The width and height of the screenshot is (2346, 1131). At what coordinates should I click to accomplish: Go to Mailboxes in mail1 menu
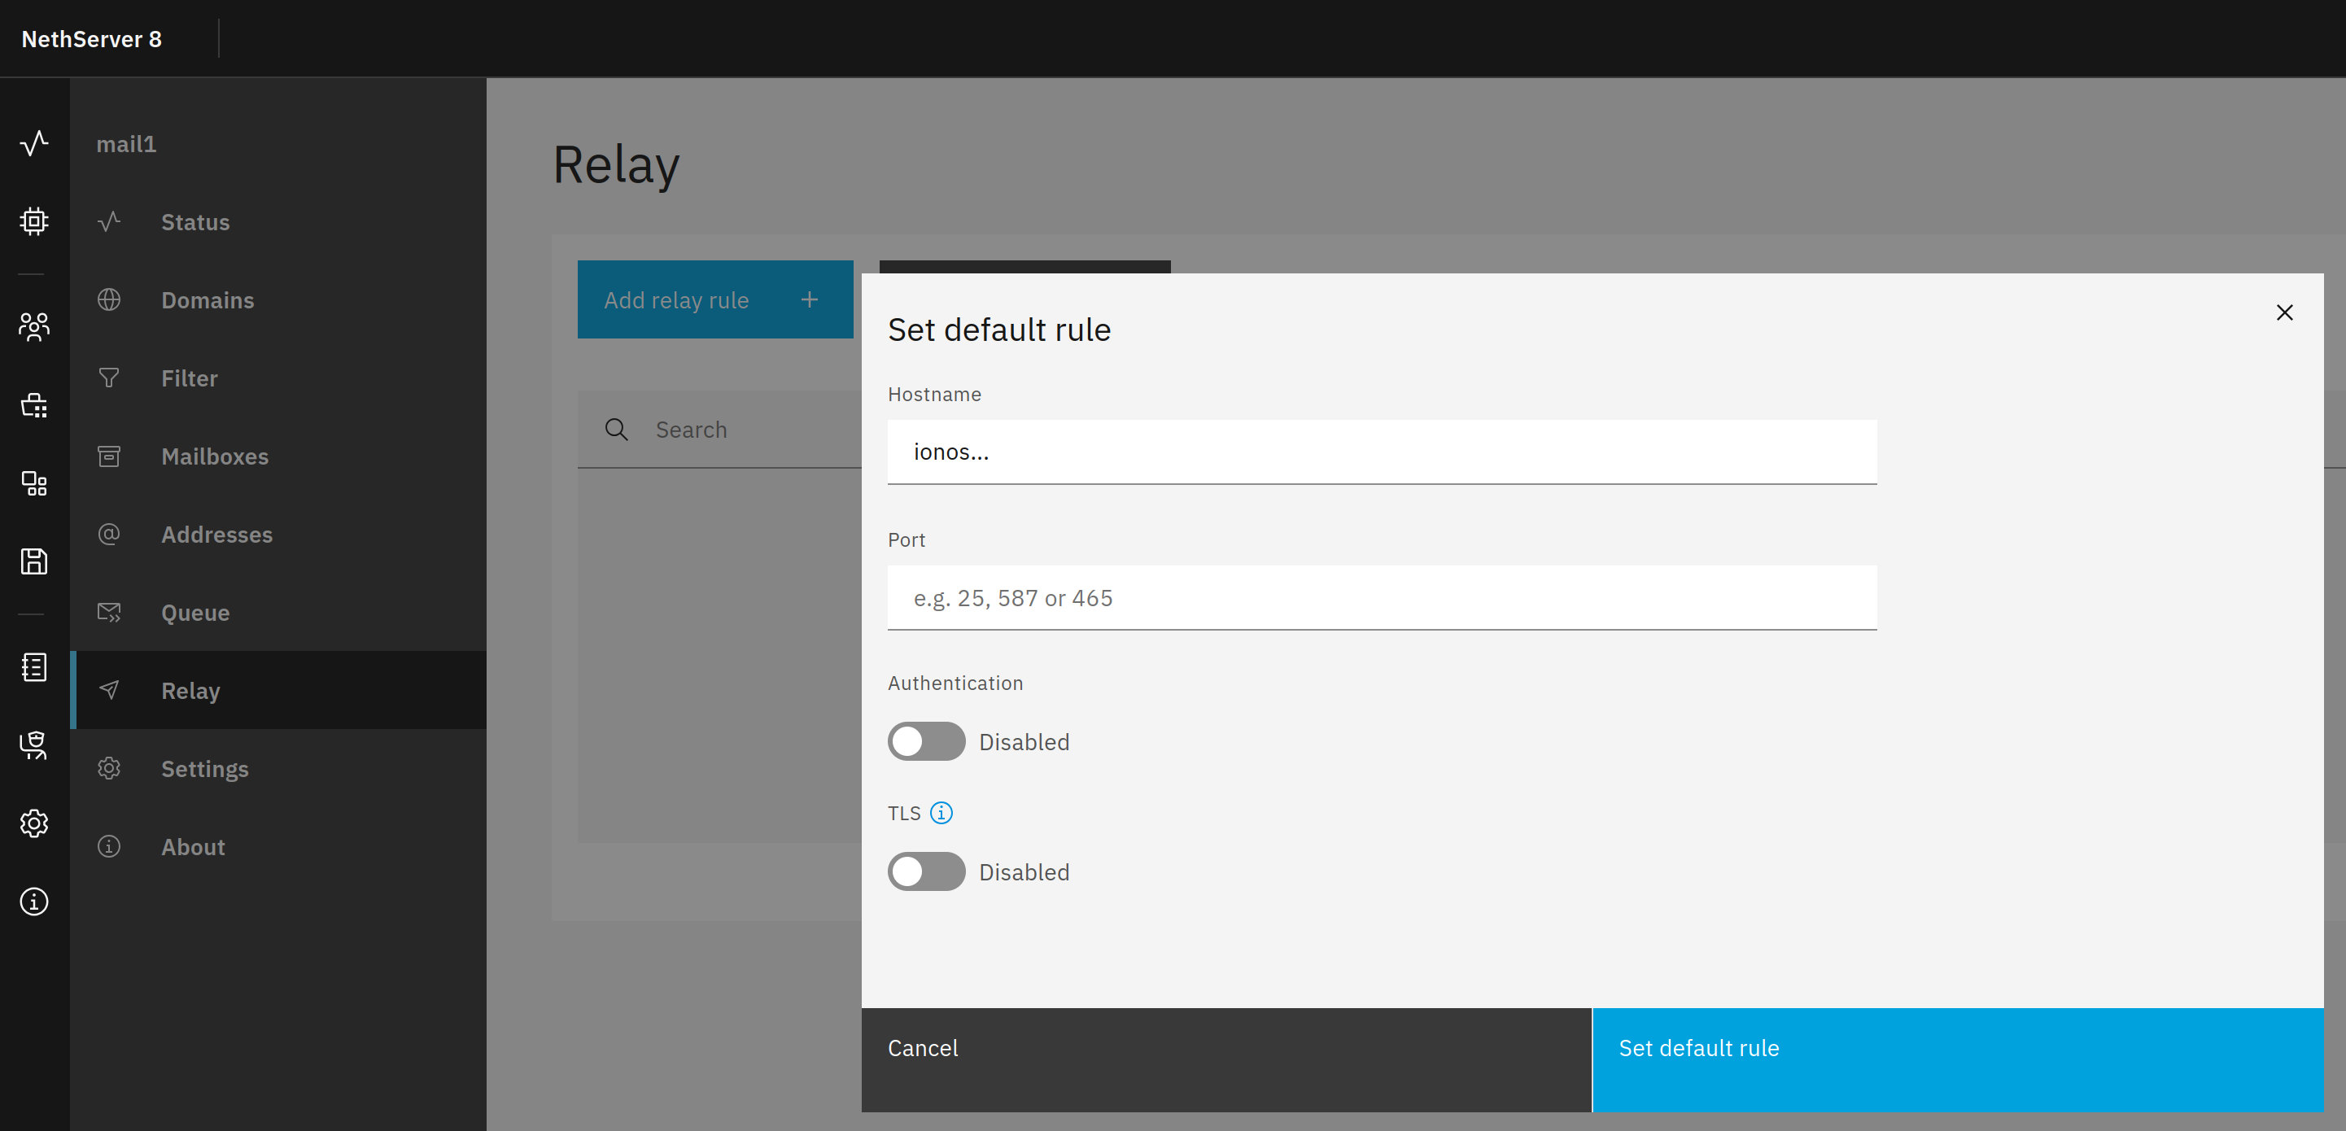coord(214,456)
